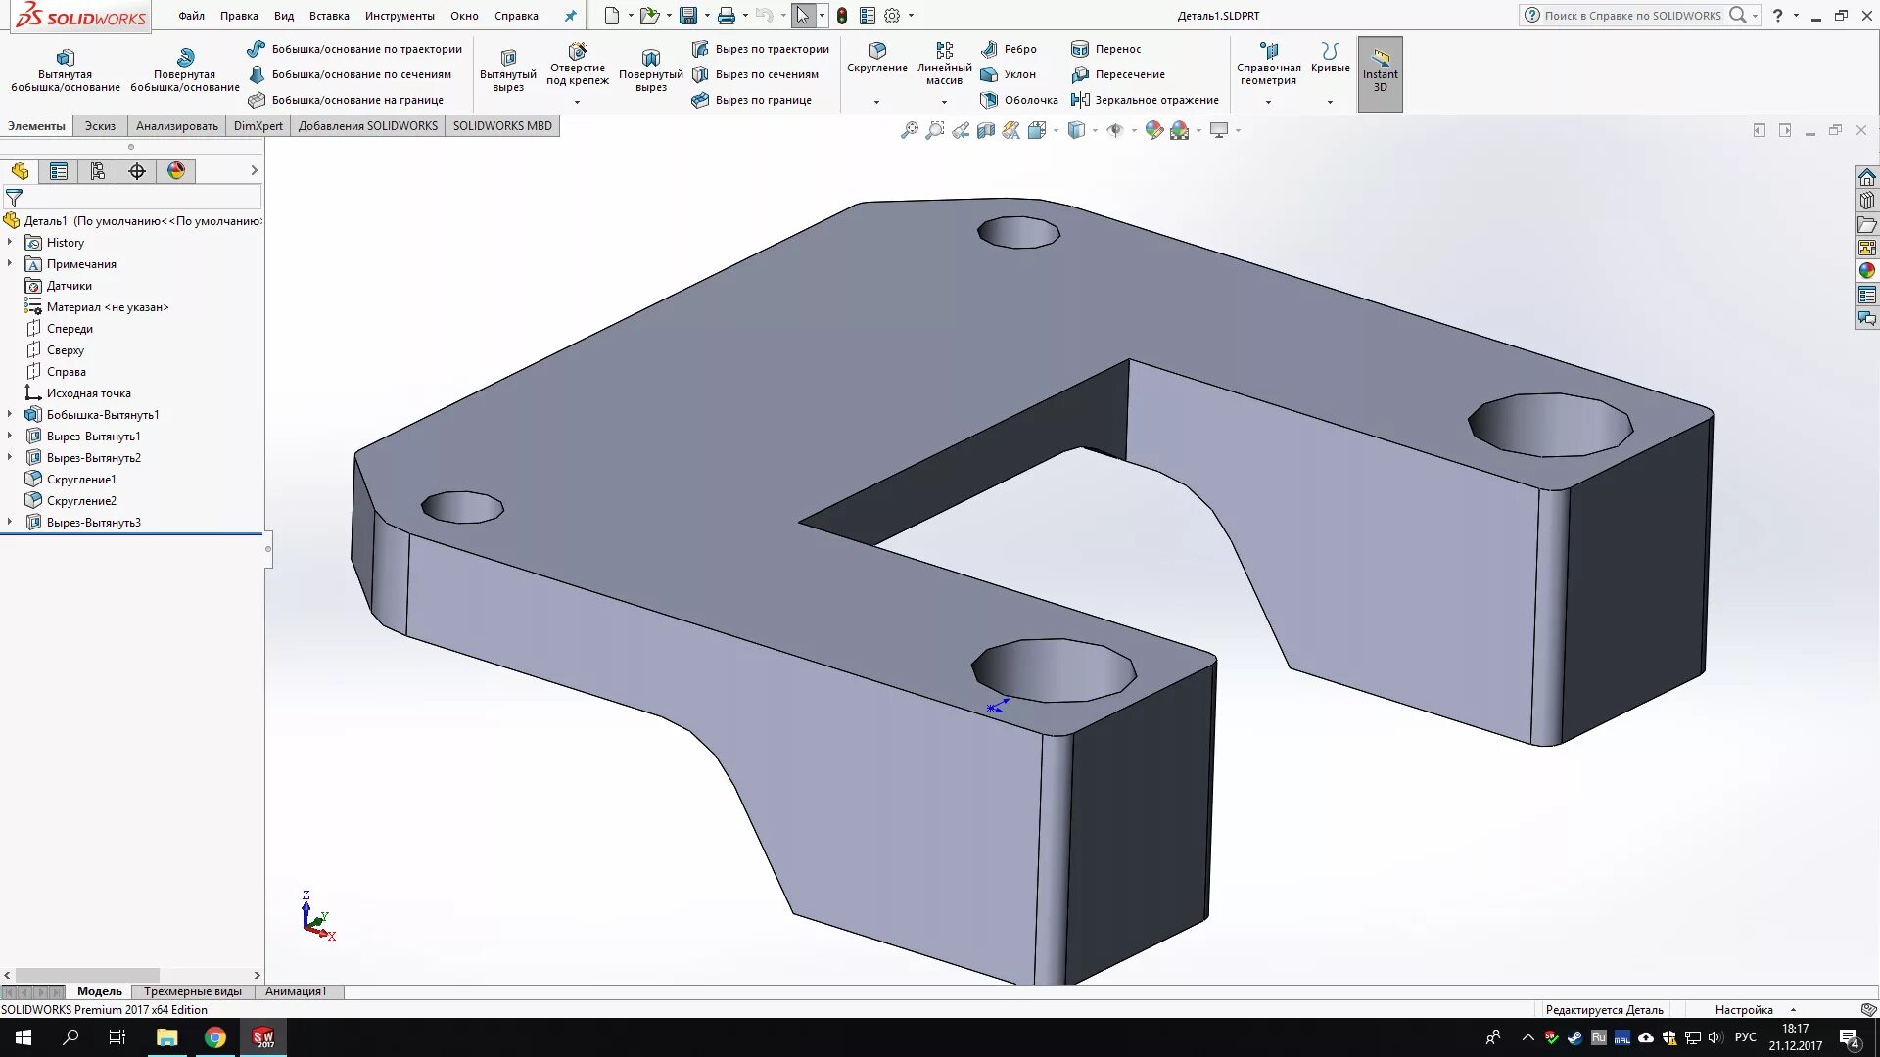Expand Вырез-Вытянуть1 feature node
The height and width of the screenshot is (1057, 1880).
pos(10,436)
